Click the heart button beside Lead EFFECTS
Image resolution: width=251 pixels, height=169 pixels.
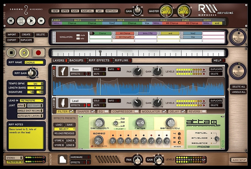coord(89,105)
